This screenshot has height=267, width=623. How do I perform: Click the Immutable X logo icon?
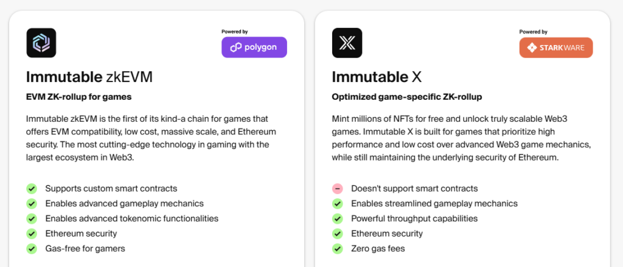pos(347,43)
